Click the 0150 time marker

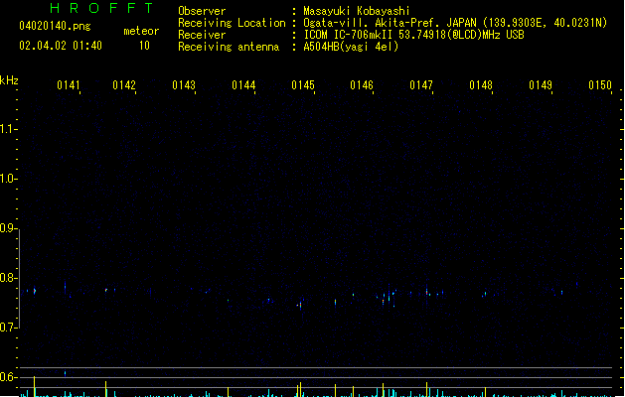click(x=600, y=85)
